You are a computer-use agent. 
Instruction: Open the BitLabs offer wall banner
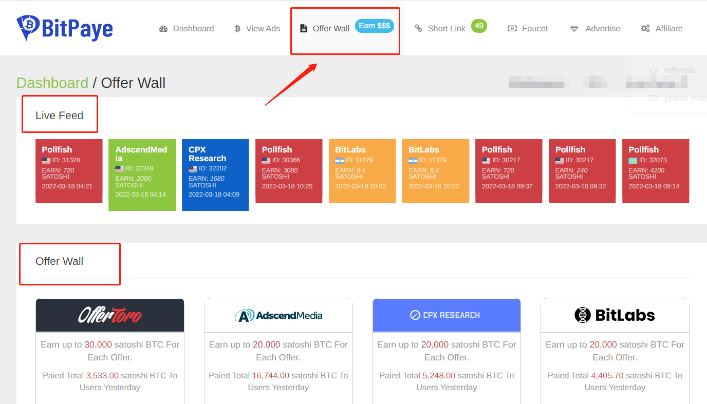pos(615,315)
